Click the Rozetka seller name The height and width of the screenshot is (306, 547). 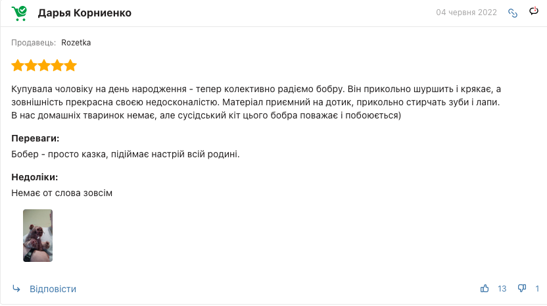(76, 43)
